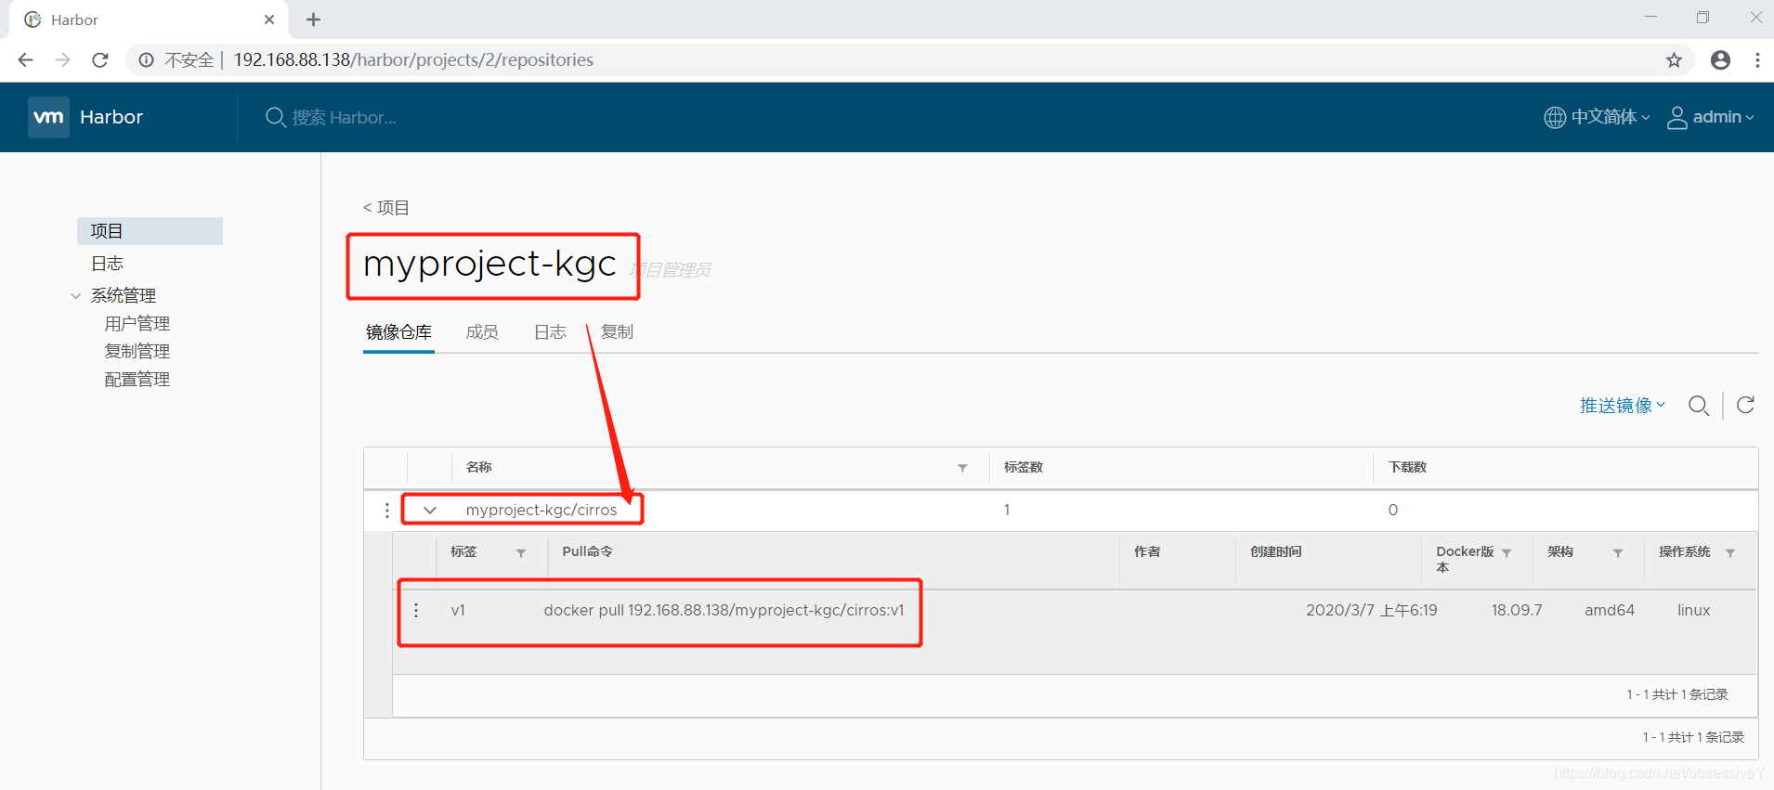Click the not-secure site info icon
The height and width of the screenshot is (790, 1774).
(147, 60)
